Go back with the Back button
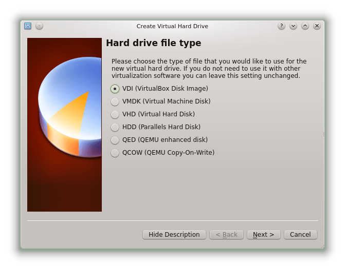The image size is (345, 269). coord(226,235)
